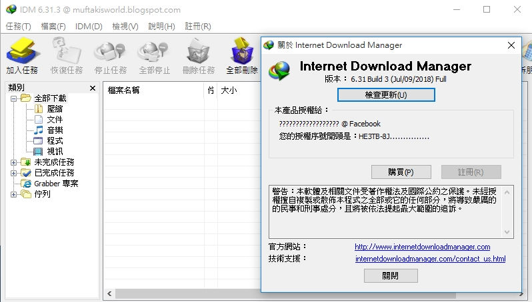Close the 類別 categories panel
Screen dimensions: 532x302
click(93, 88)
